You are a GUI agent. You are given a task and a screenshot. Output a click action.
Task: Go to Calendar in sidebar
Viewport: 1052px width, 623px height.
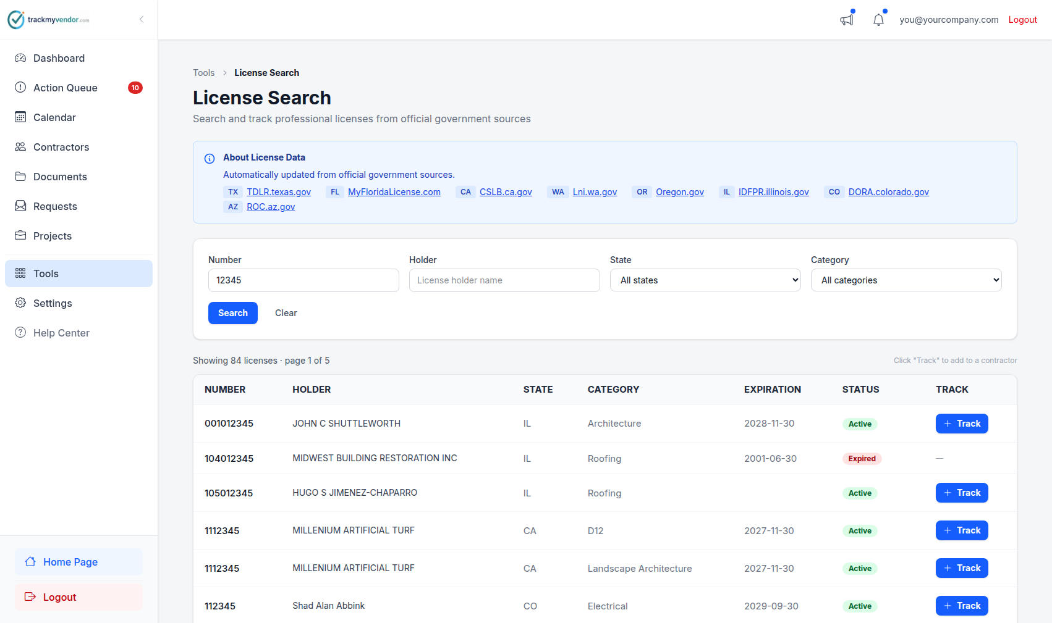point(78,117)
